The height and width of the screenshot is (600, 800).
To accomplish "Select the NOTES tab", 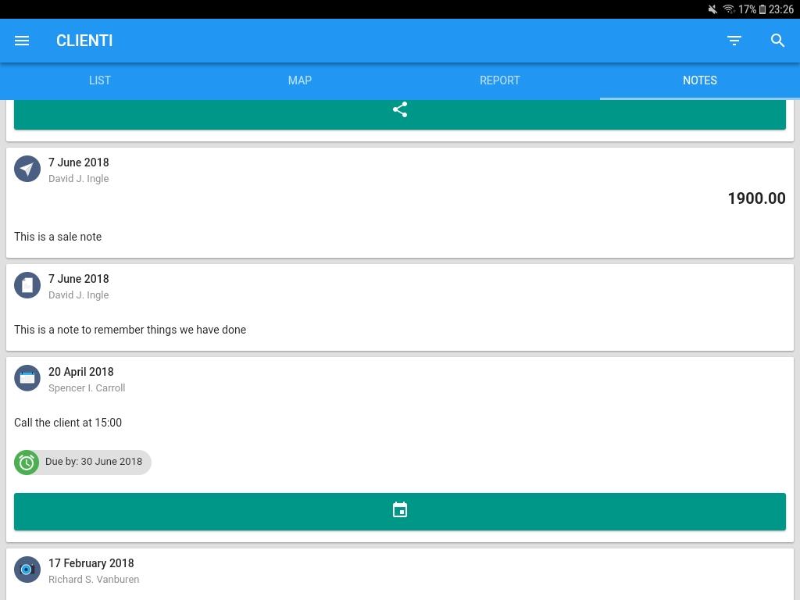I will pyautogui.click(x=700, y=80).
